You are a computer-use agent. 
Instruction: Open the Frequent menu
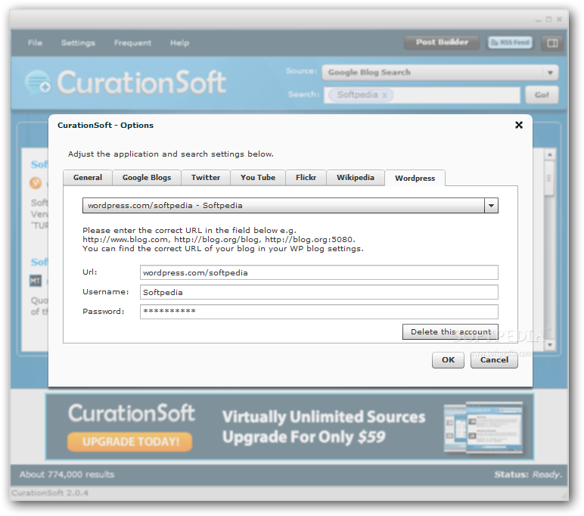[132, 43]
